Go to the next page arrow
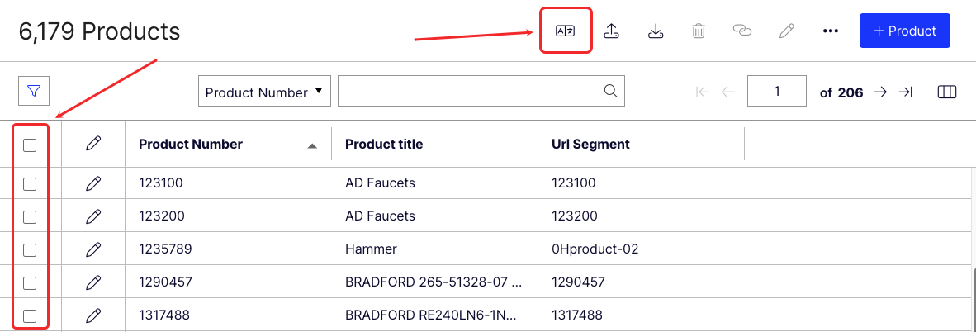Viewport: 976px width, 332px height. pyautogui.click(x=880, y=92)
